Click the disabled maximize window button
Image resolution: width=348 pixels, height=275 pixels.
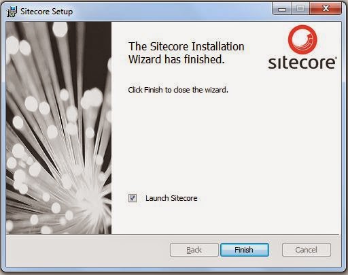click(x=300, y=9)
